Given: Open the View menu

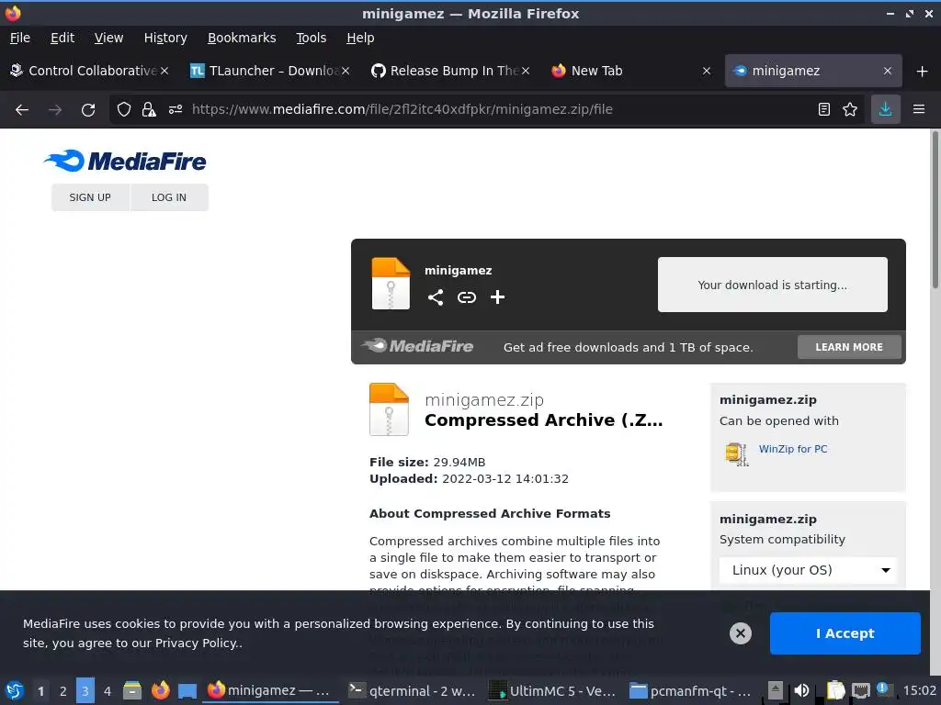Looking at the screenshot, I should pos(108,38).
